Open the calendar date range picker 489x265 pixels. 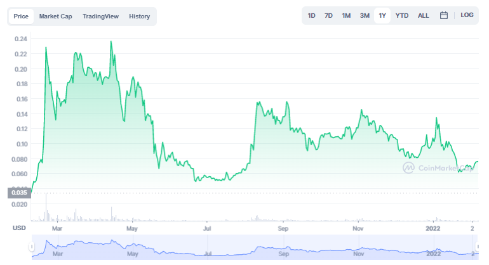(444, 15)
